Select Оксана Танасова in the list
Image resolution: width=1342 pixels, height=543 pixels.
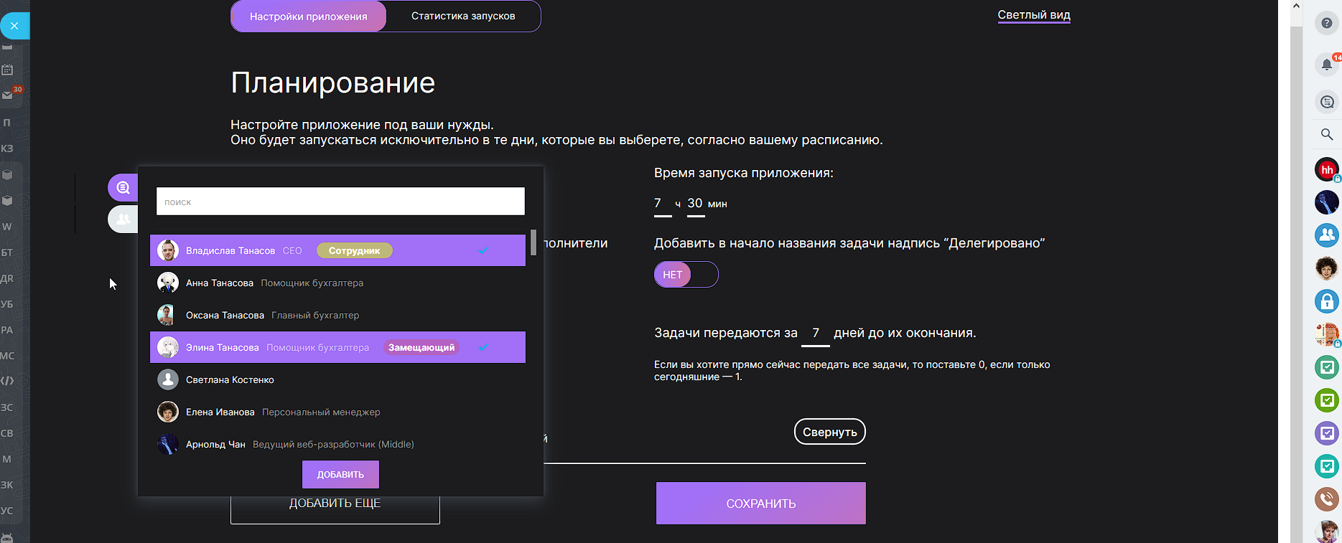click(337, 315)
